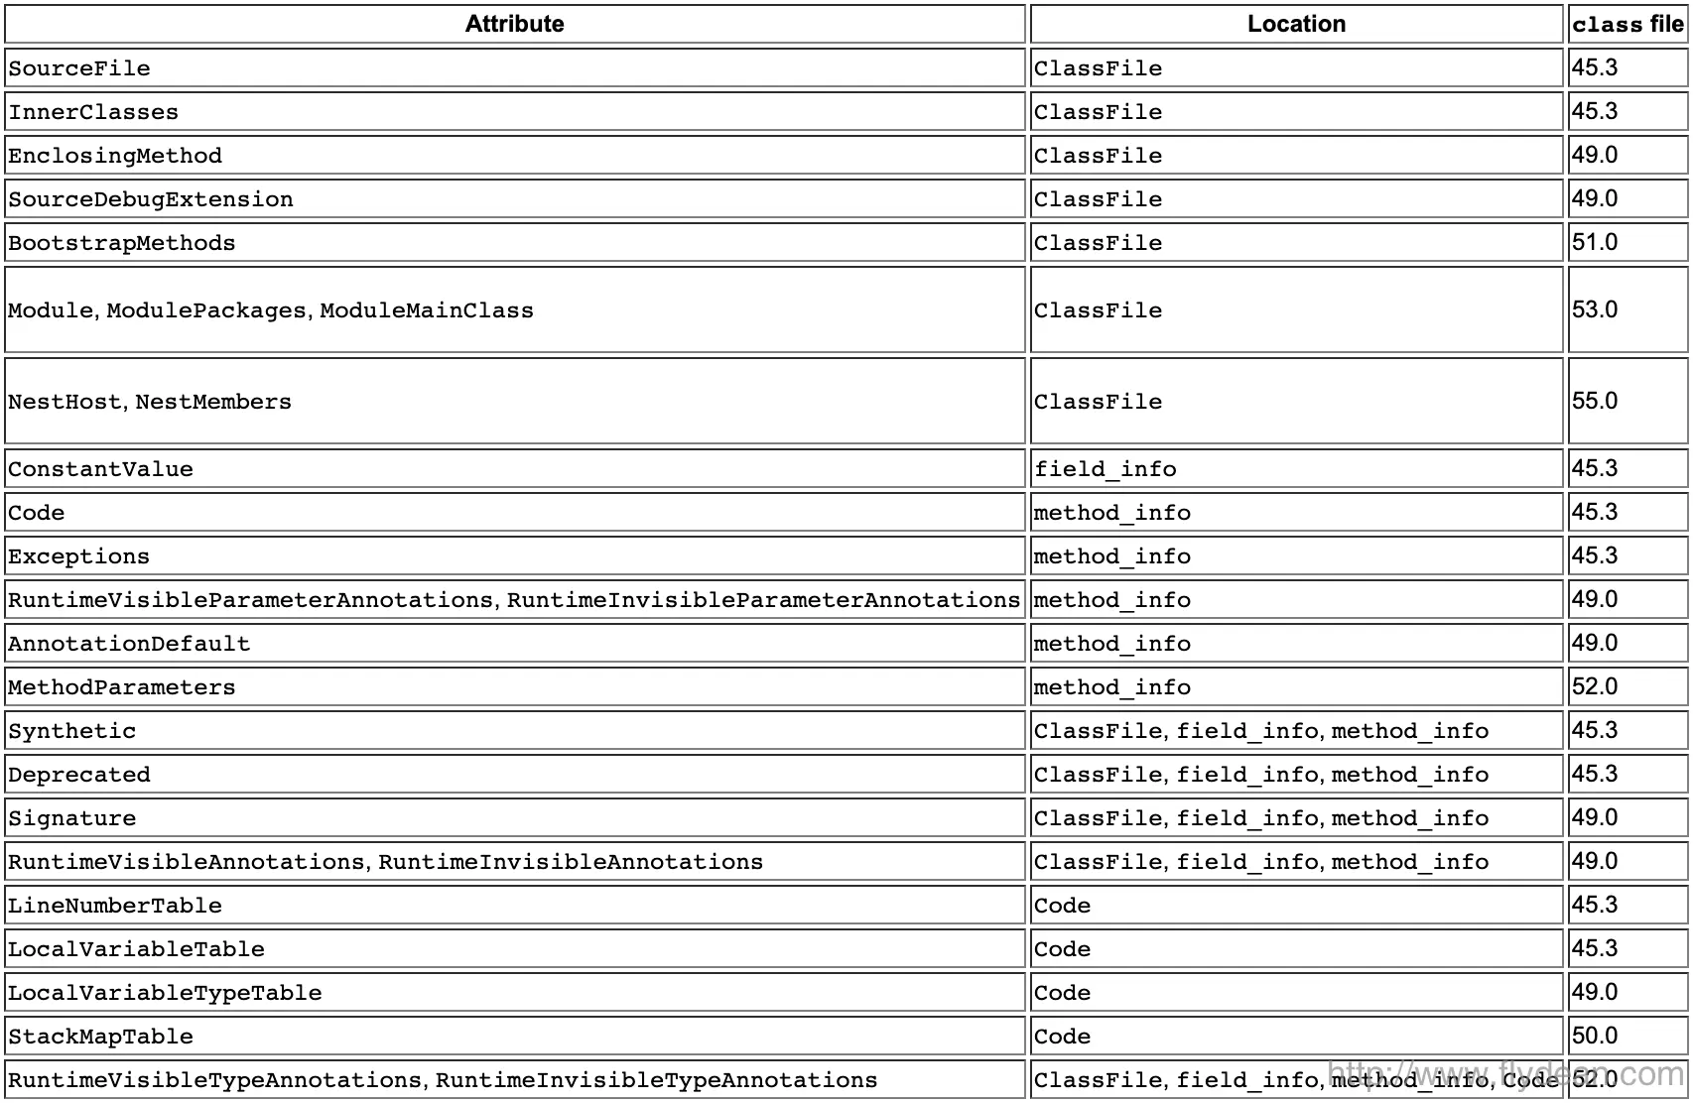Click the Module, ModulePackages, ModuleMainClass cell
The width and height of the screenshot is (1693, 1103).
coord(514,309)
